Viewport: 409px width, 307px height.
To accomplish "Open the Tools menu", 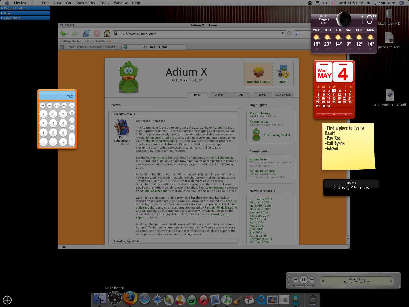I will point(104,3).
